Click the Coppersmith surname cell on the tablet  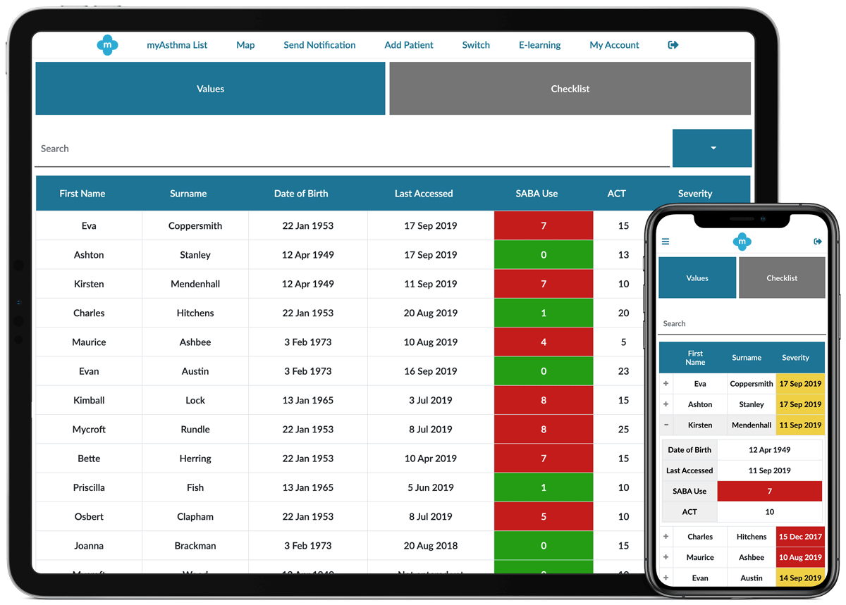195,226
